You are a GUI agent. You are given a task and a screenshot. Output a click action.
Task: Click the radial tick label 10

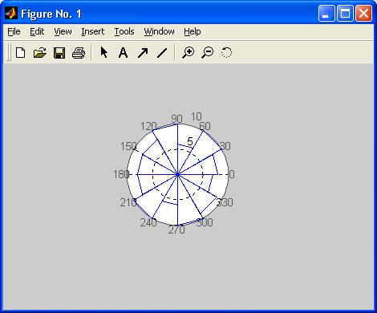197,116
